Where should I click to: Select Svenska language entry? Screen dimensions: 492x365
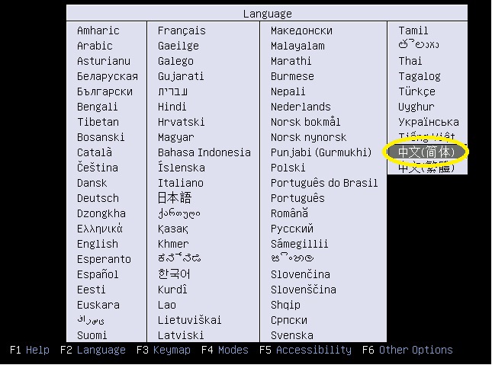[x=291, y=335]
